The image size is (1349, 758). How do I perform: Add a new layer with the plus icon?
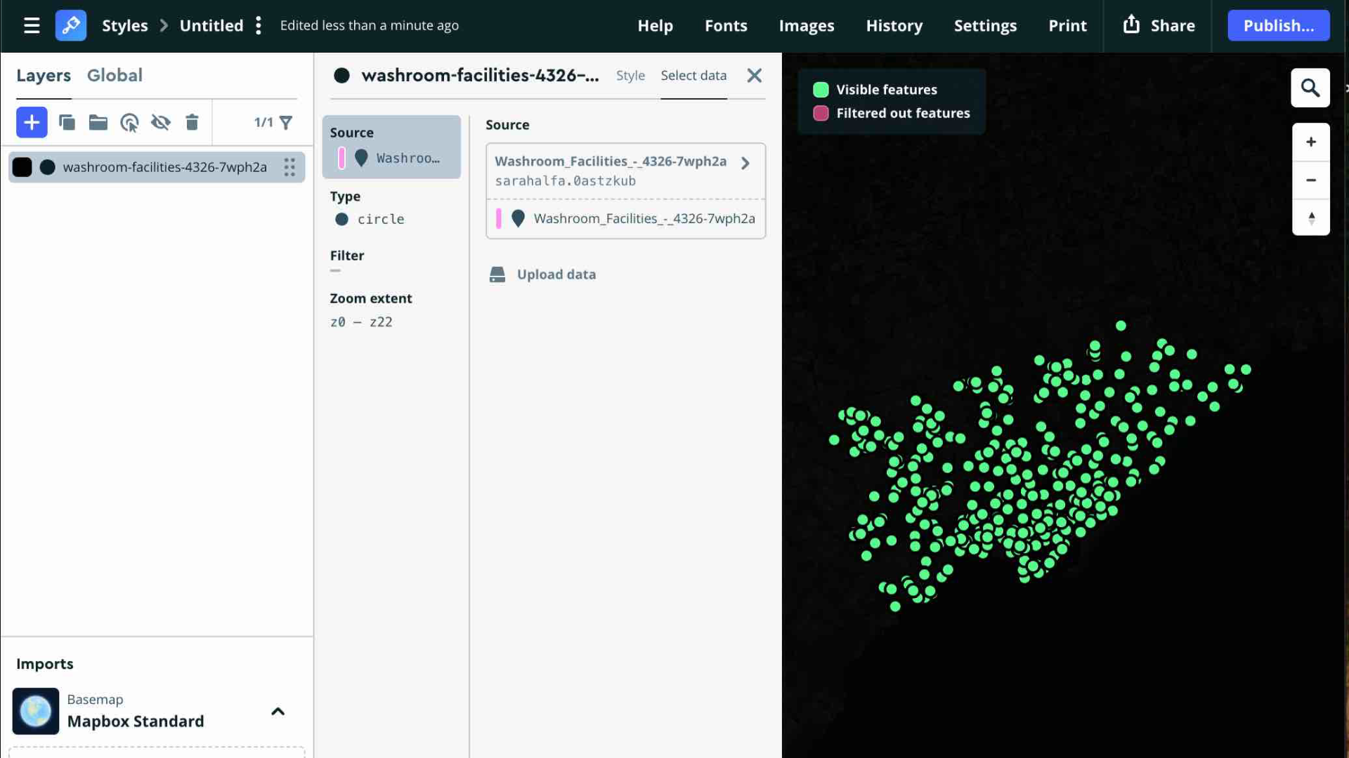[x=32, y=122]
